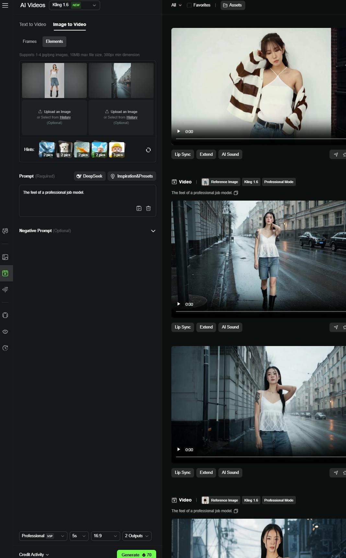The height and width of the screenshot is (558, 346).
Task: Click Lip Sync under the close-up street video
Action: click(183, 473)
